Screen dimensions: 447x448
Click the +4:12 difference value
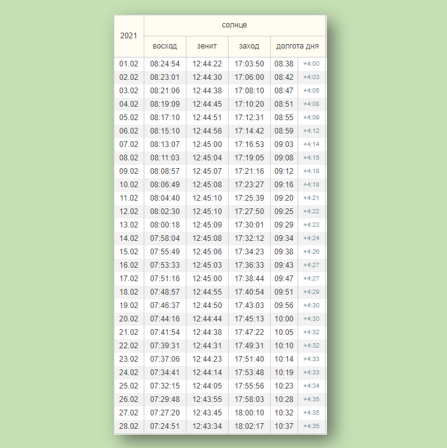[x=311, y=131]
